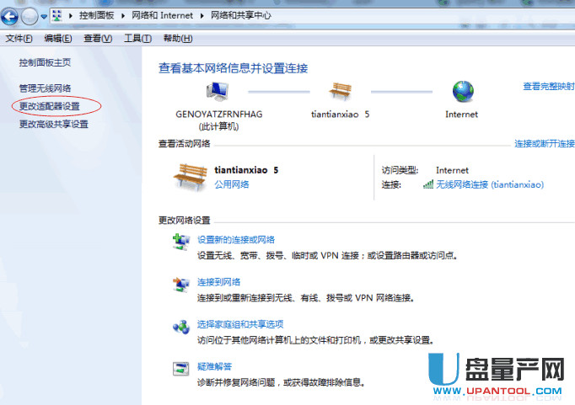Click the computer icon for GENOYATZFRNFHAG

[x=218, y=91]
